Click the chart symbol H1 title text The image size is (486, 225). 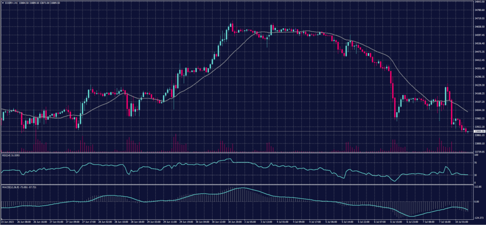tap(10, 2)
